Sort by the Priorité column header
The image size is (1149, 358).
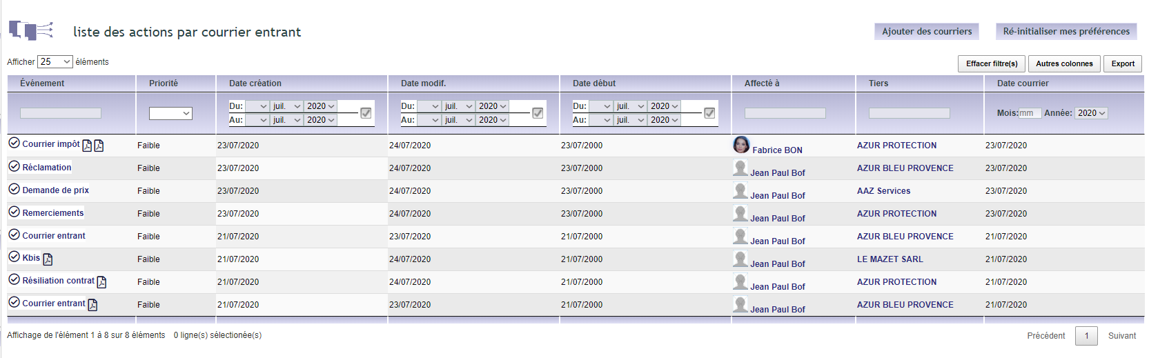(176, 83)
